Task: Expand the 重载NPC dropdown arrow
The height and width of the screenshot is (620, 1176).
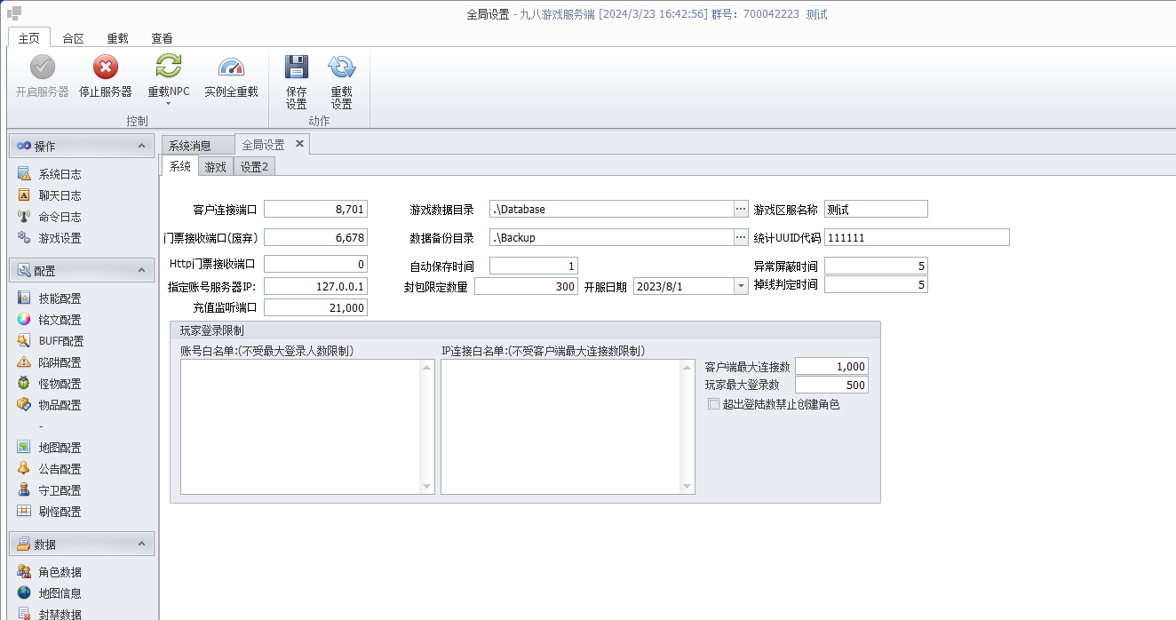Action: pos(168,104)
